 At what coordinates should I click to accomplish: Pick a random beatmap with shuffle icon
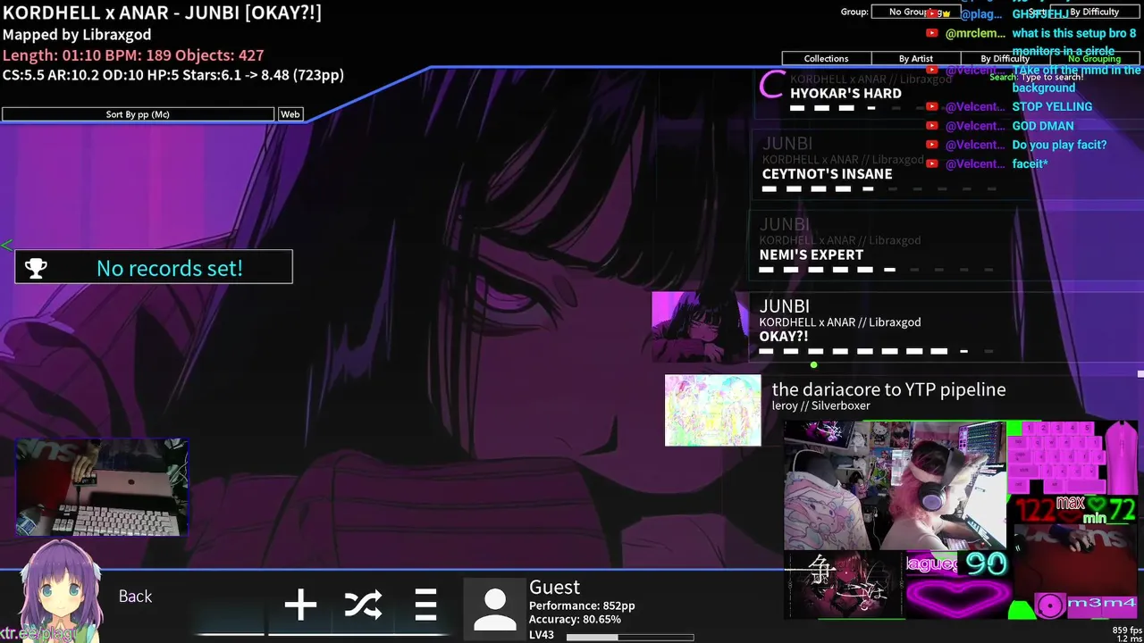click(363, 605)
